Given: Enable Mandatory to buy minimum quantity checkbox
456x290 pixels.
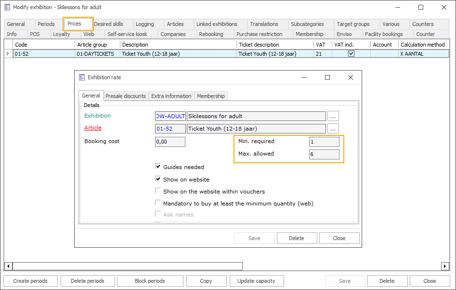Looking at the screenshot, I should (x=158, y=204).
